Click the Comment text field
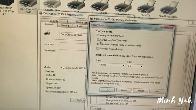 point(73,57)
